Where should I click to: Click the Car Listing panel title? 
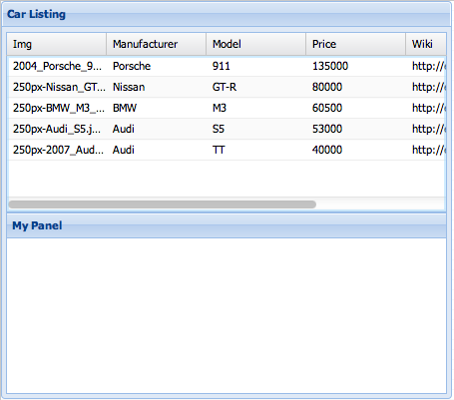click(36, 14)
